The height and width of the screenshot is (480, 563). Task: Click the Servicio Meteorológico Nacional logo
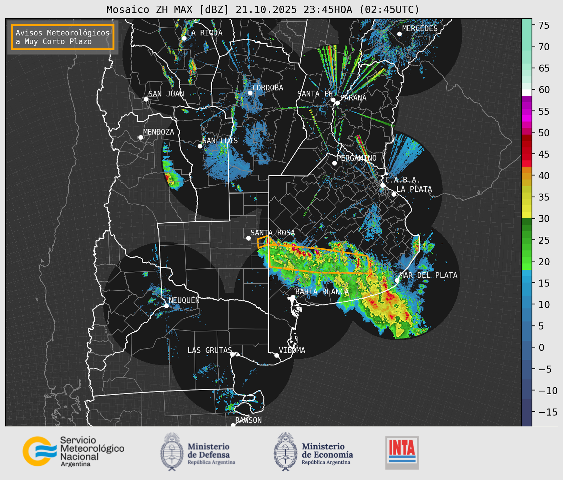point(73,451)
